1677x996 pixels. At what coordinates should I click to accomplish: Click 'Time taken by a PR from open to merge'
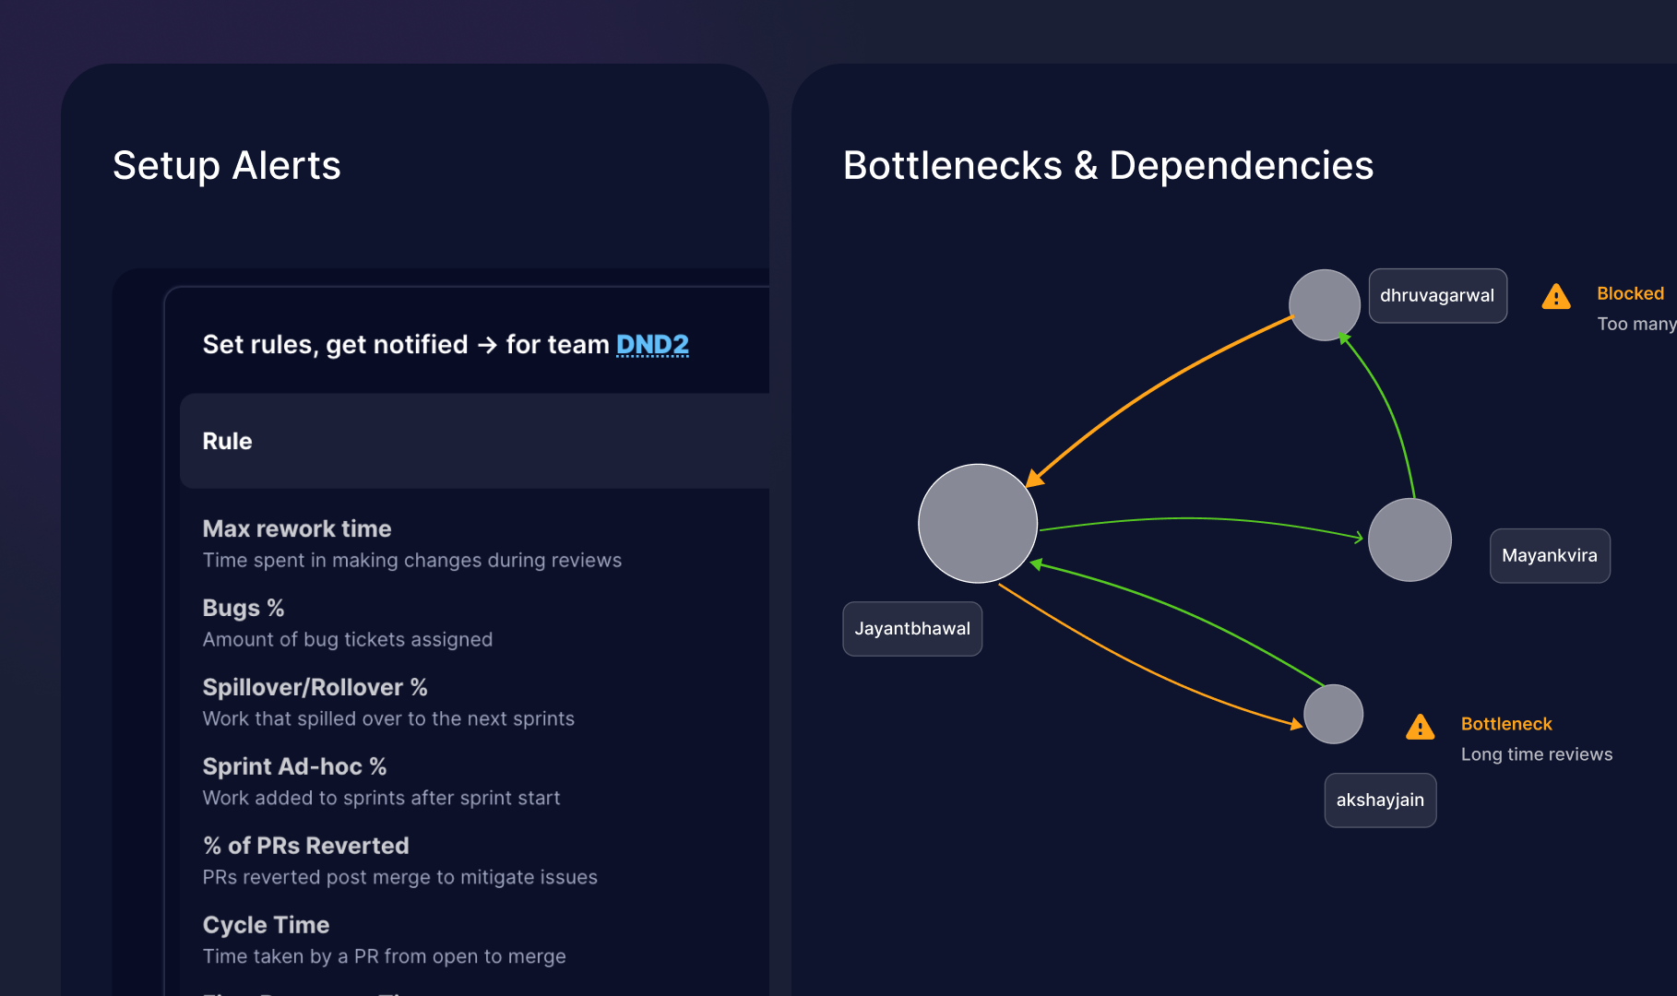click(x=385, y=957)
